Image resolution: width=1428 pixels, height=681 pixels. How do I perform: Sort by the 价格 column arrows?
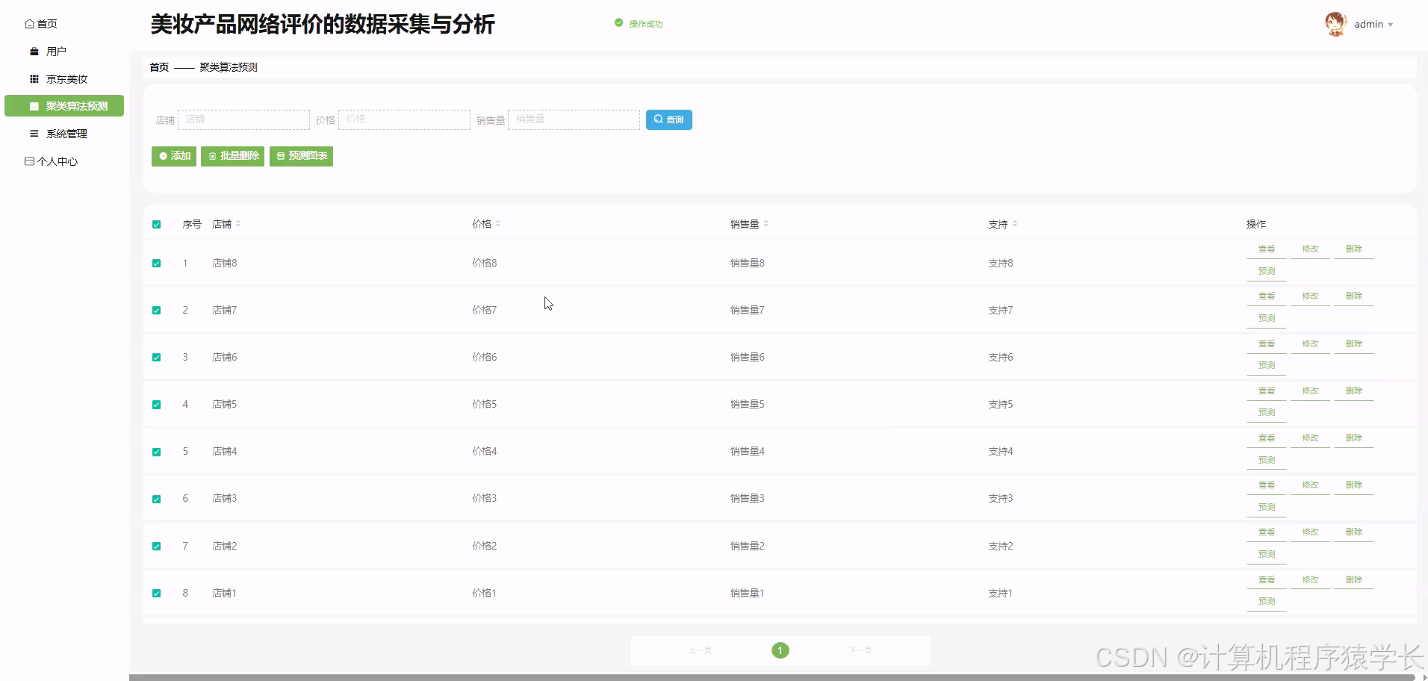coord(498,224)
